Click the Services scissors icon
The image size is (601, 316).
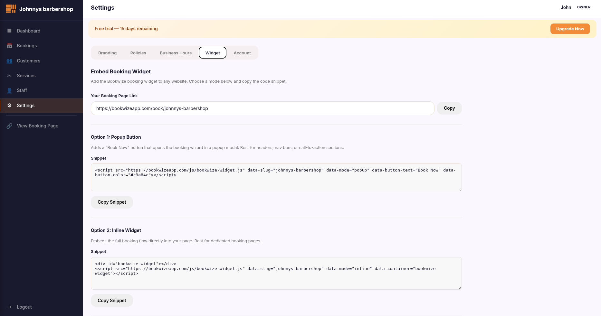tap(9, 76)
